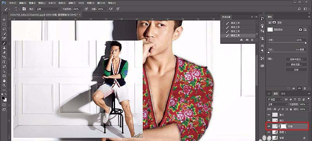Delete current history state trash icon
The image size is (312, 141).
[252, 40]
